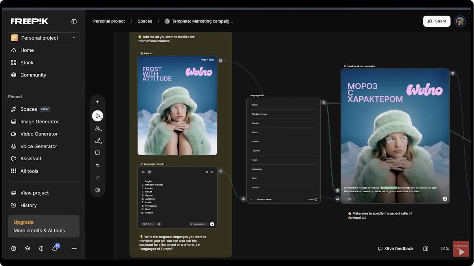Go to Home in sidebar
Screen dimensions: 474x266
tap(27, 50)
